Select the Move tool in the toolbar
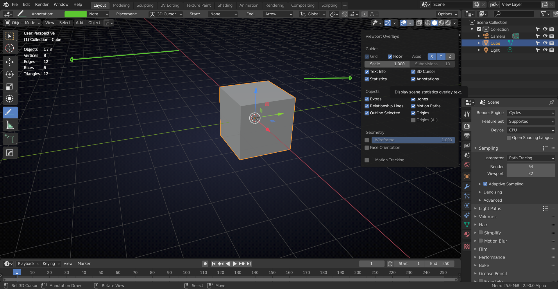This screenshot has width=558, height=289. 10,62
